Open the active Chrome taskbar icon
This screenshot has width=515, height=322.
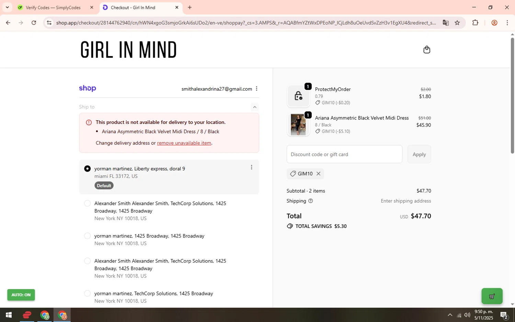(62, 315)
